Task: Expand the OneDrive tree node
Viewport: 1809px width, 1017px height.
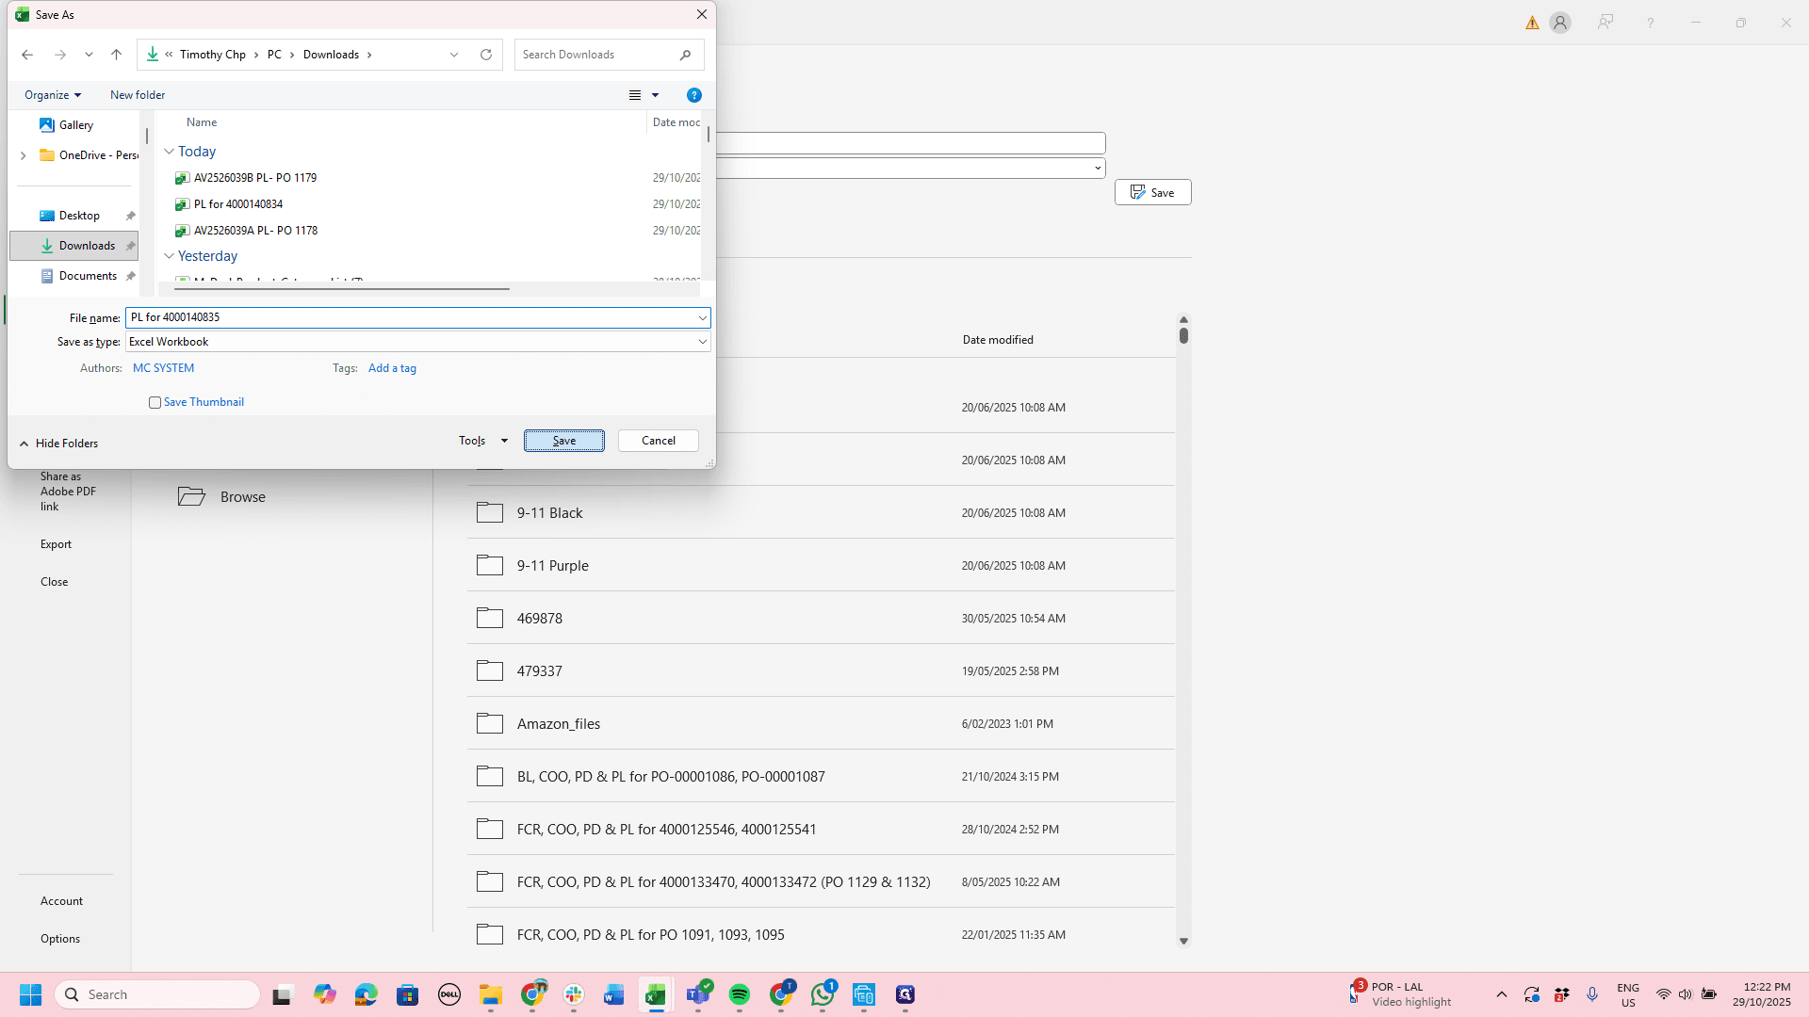Action: pos(23,155)
